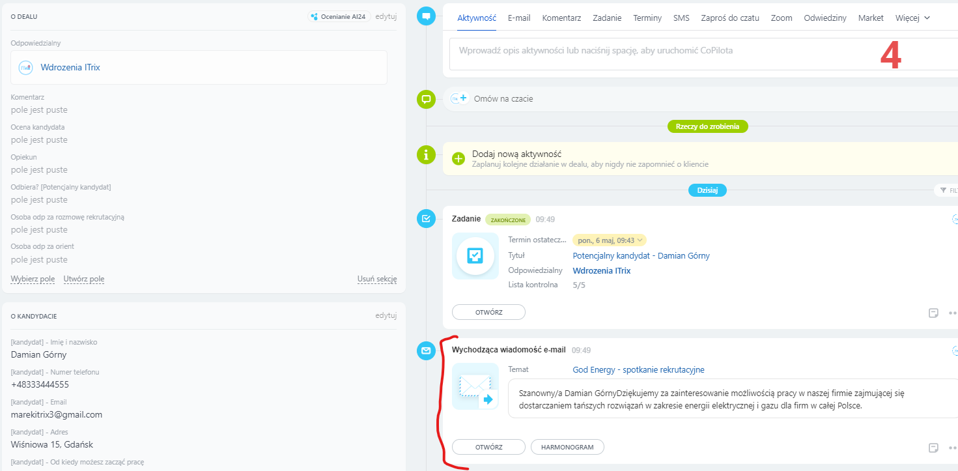Focus the activity description input field
Screen dimensions: 958x471
pos(664,51)
